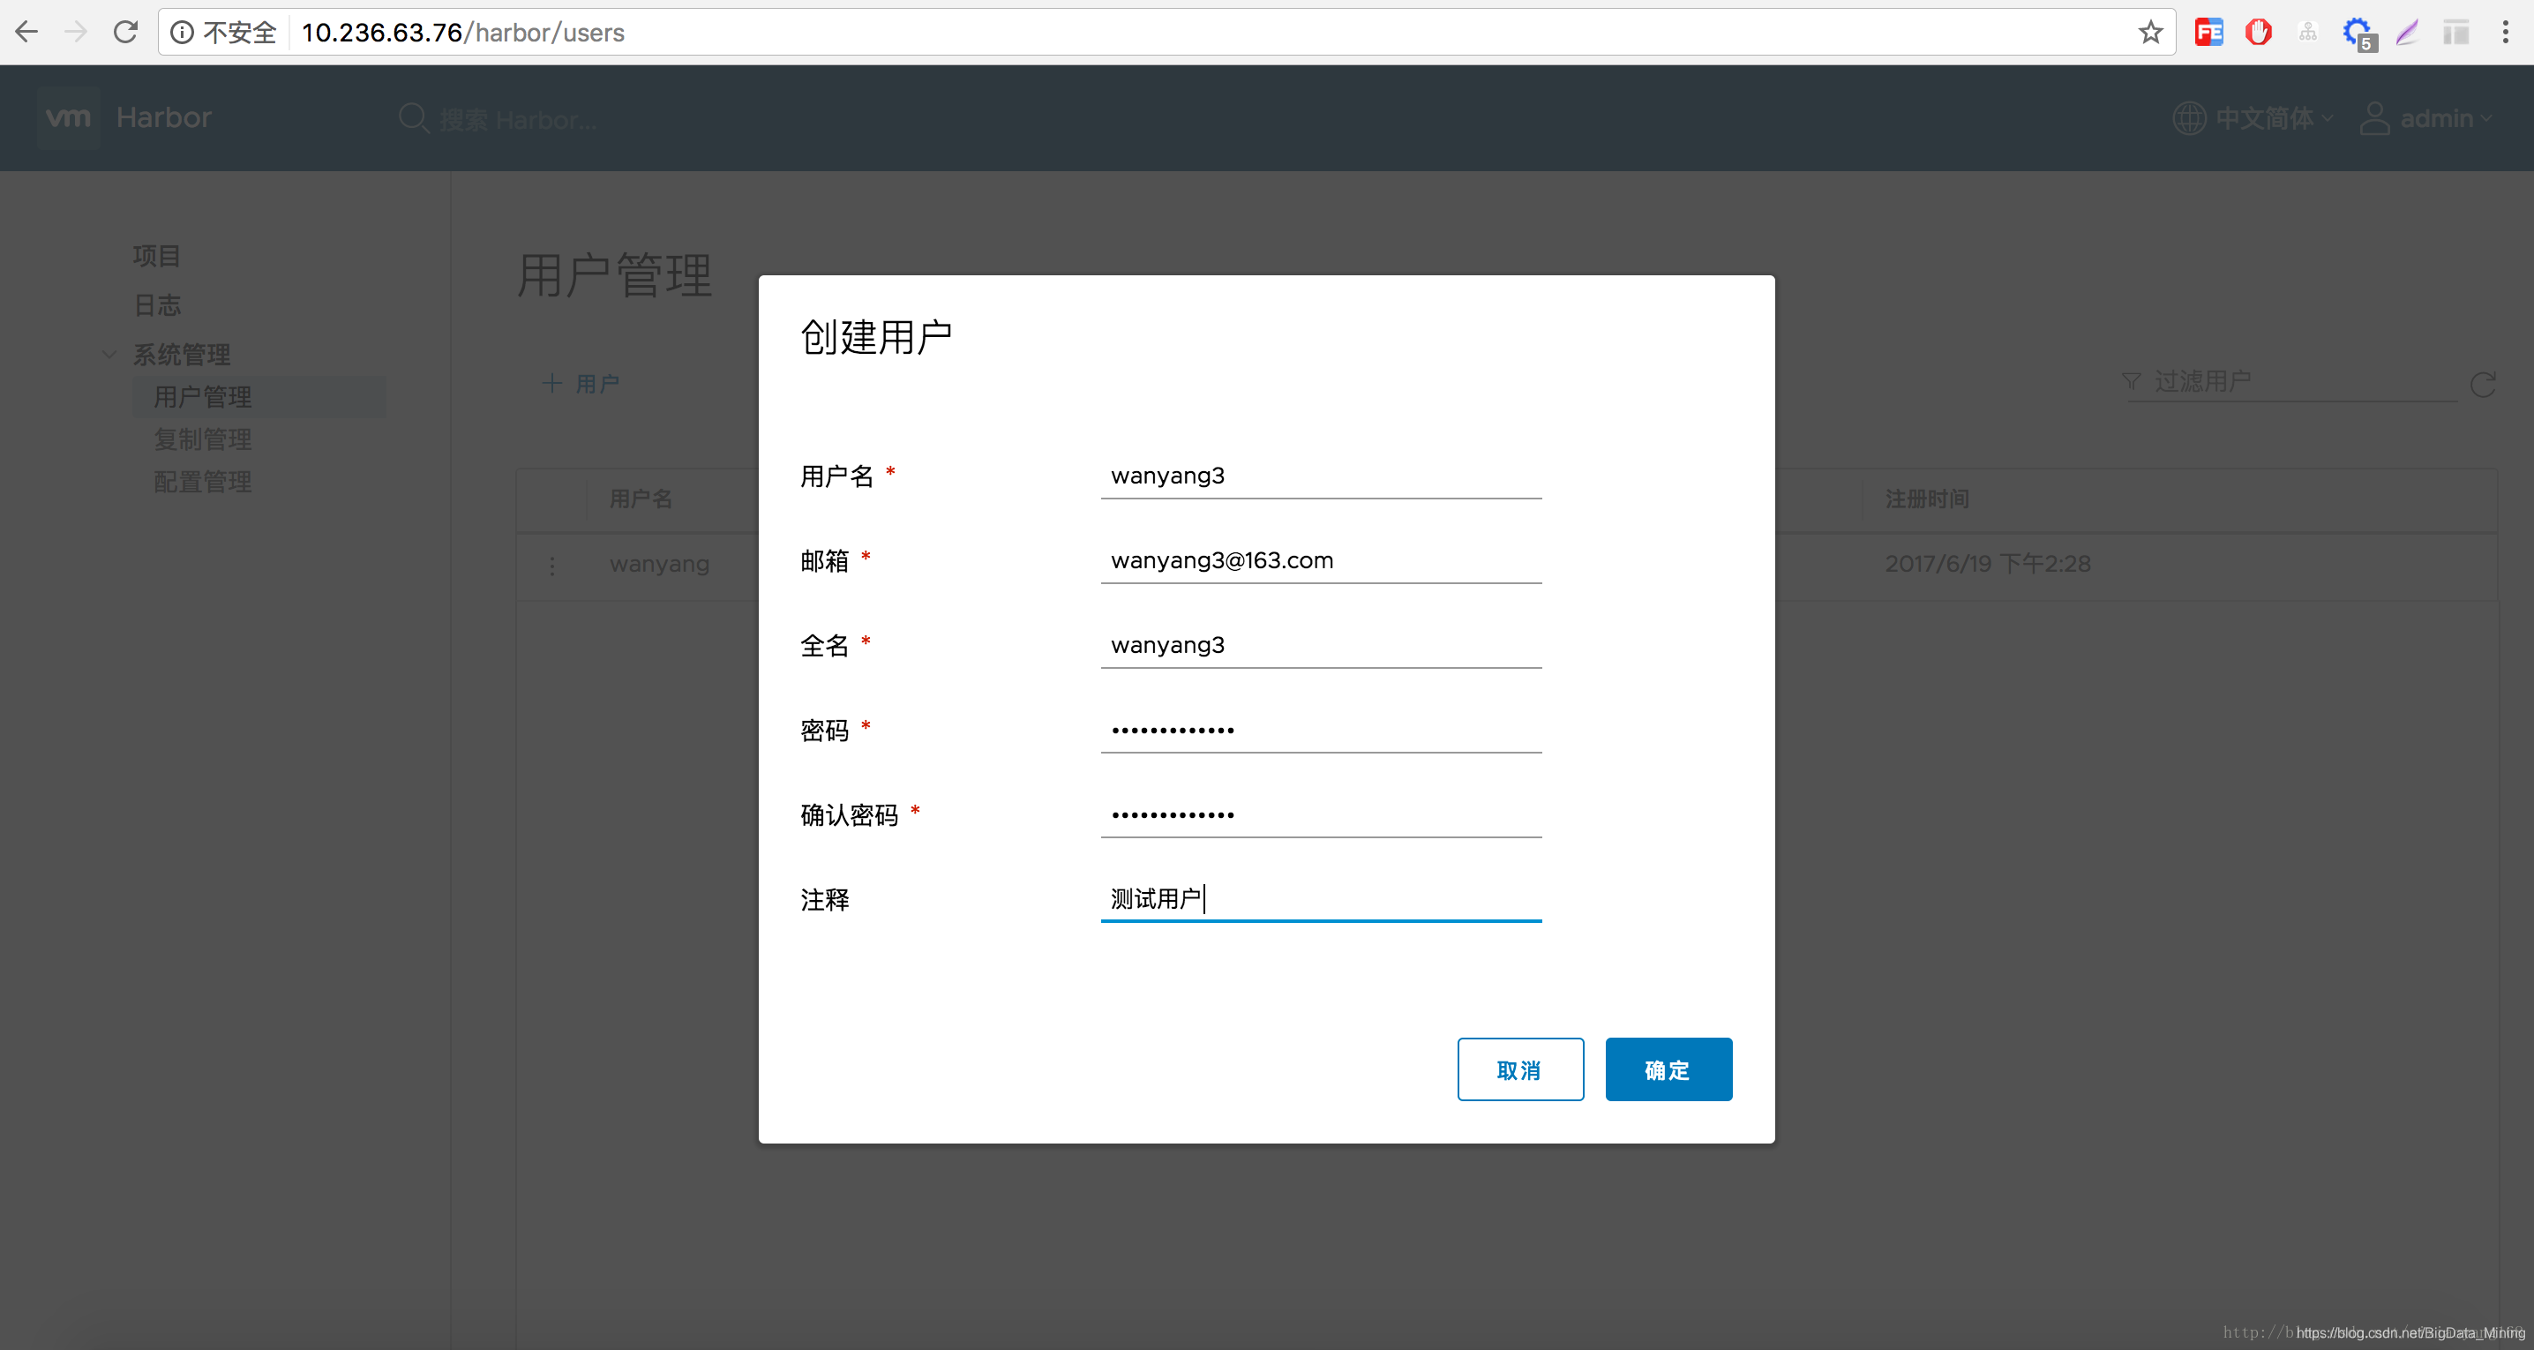The image size is (2534, 1350).
Task: Click the admin user avatar icon
Action: coord(2373,118)
